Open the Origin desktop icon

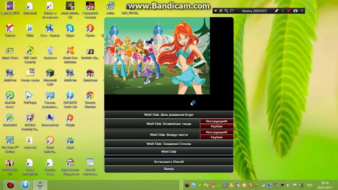(x=70, y=120)
